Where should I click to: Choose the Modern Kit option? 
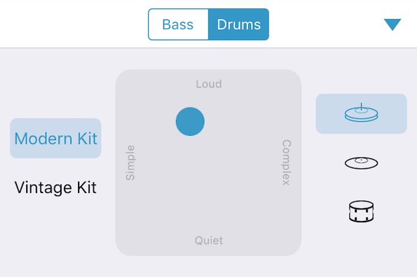[55, 138]
